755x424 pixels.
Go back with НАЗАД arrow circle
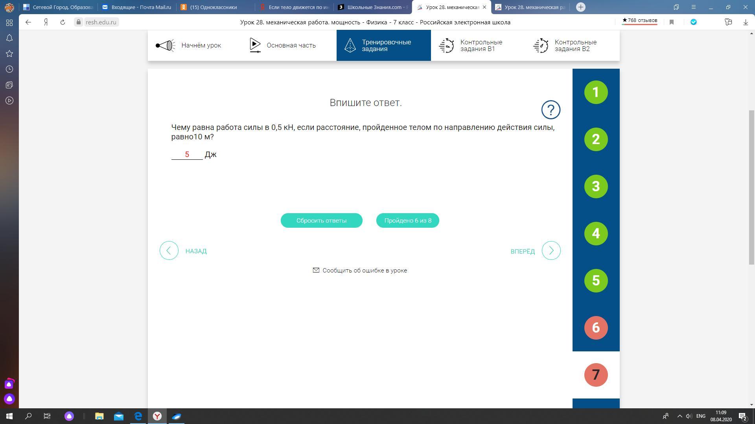(x=169, y=250)
